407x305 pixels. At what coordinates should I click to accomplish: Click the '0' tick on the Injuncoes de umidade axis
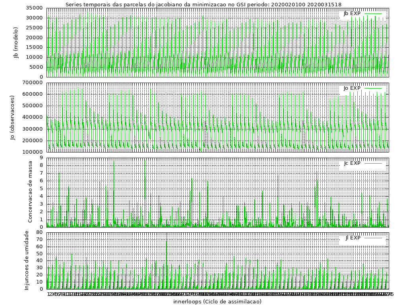click(x=41, y=289)
